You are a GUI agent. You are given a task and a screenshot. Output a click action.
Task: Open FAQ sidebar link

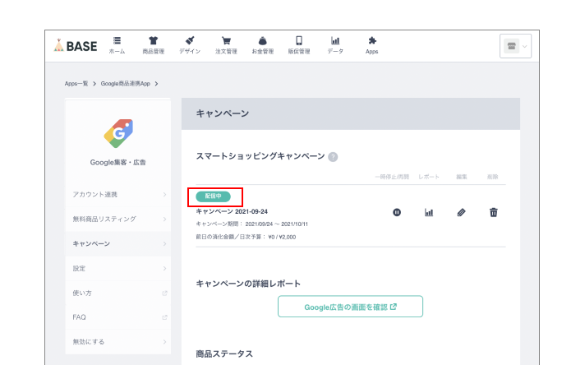pyautogui.click(x=117, y=317)
